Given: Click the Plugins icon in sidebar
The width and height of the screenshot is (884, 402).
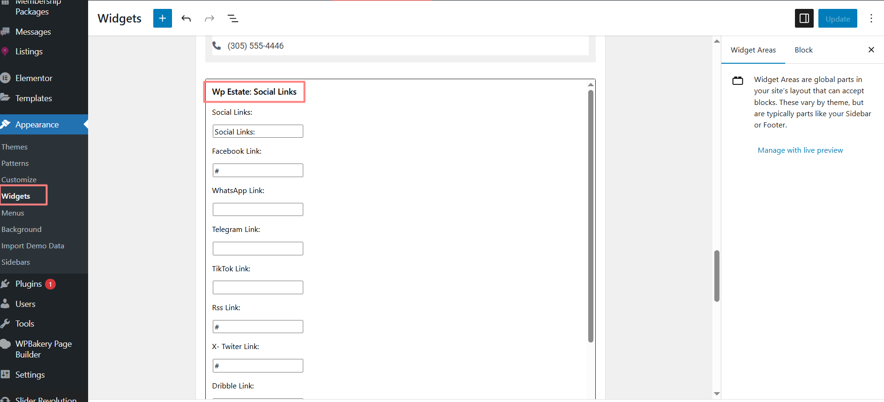Looking at the screenshot, I should point(5,284).
